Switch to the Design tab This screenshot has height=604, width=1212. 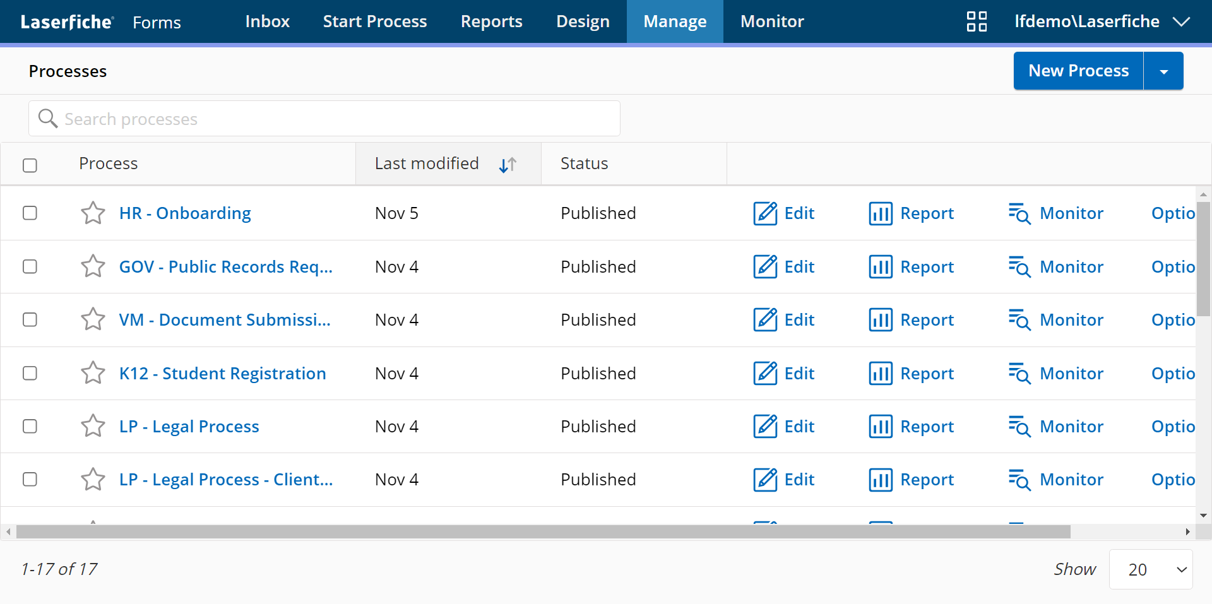click(582, 21)
